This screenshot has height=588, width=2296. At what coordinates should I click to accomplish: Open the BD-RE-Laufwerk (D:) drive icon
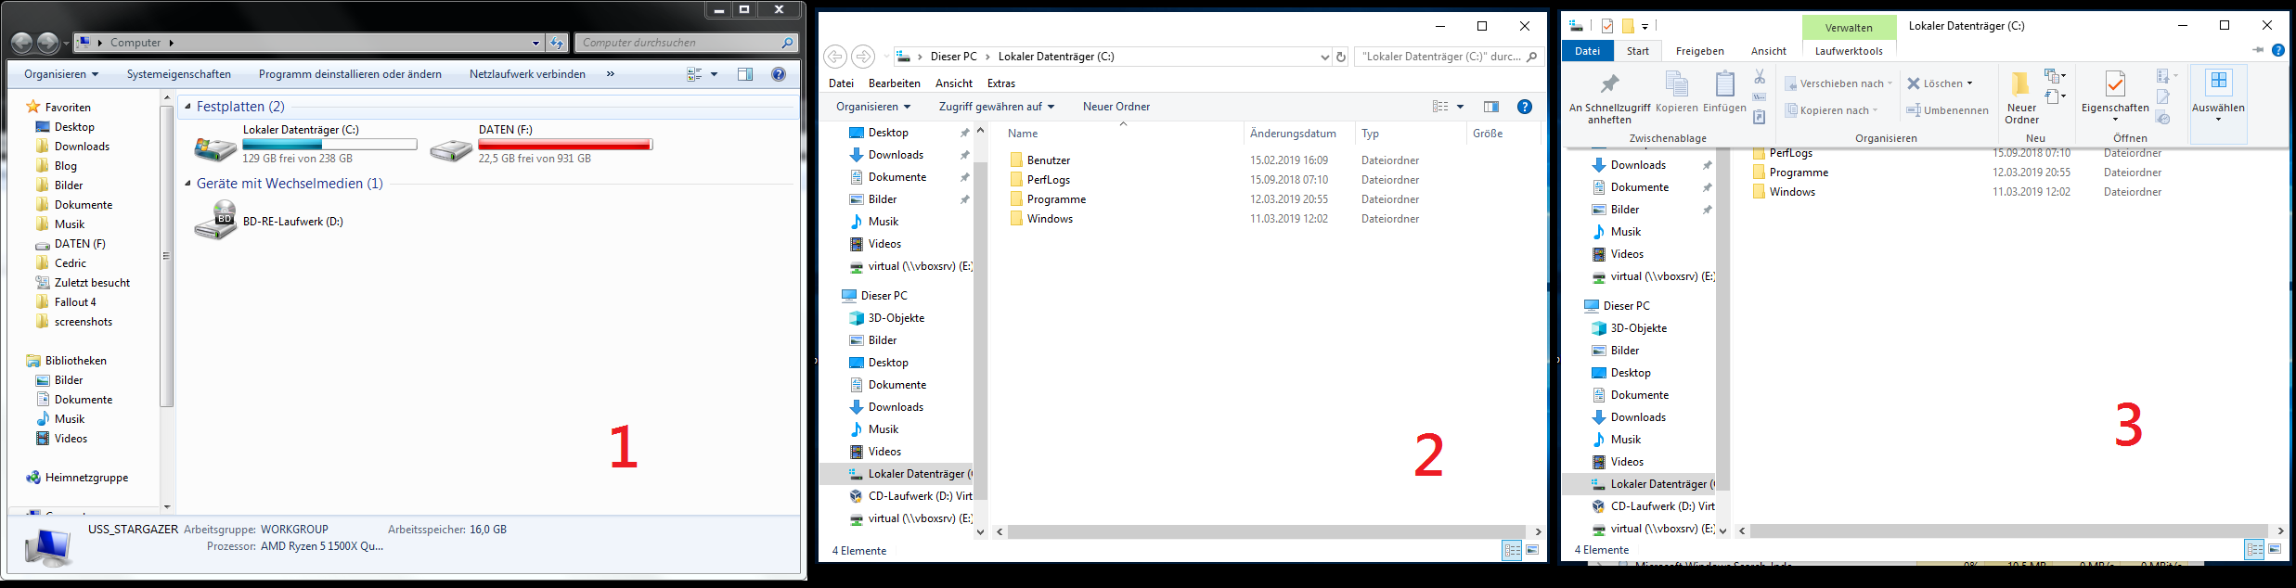[x=215, y=221]
